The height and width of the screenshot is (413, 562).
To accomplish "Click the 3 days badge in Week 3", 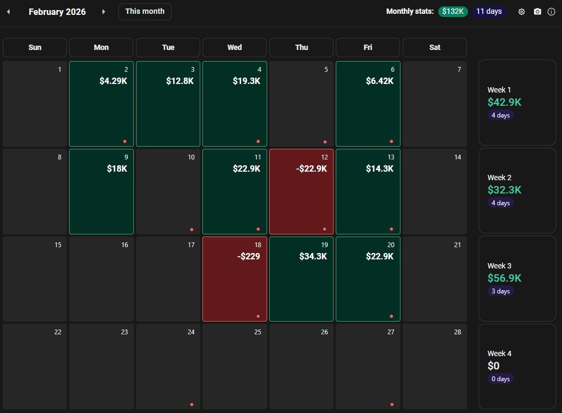I will tap(500, 291).
